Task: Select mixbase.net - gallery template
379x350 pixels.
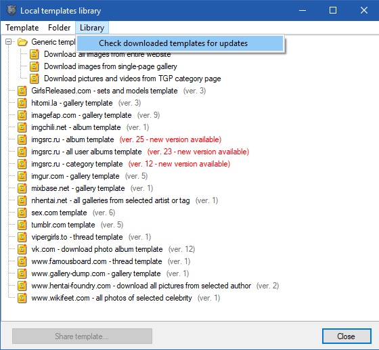Action: pos(78,188)
